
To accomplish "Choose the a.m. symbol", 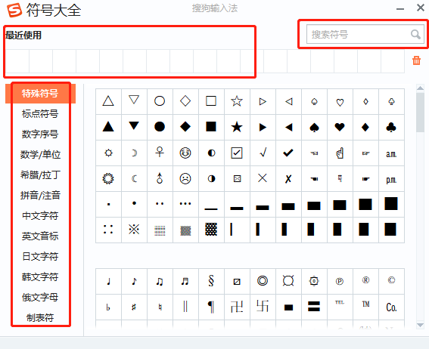I will (x=391, y=154).
